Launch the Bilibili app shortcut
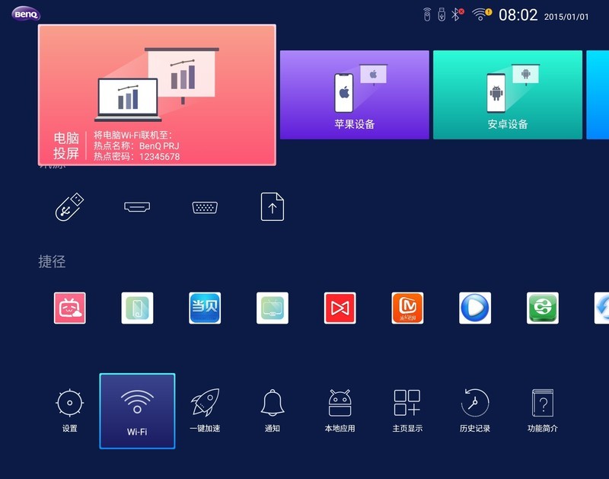The image size is (609, 479). click(69, 307)
